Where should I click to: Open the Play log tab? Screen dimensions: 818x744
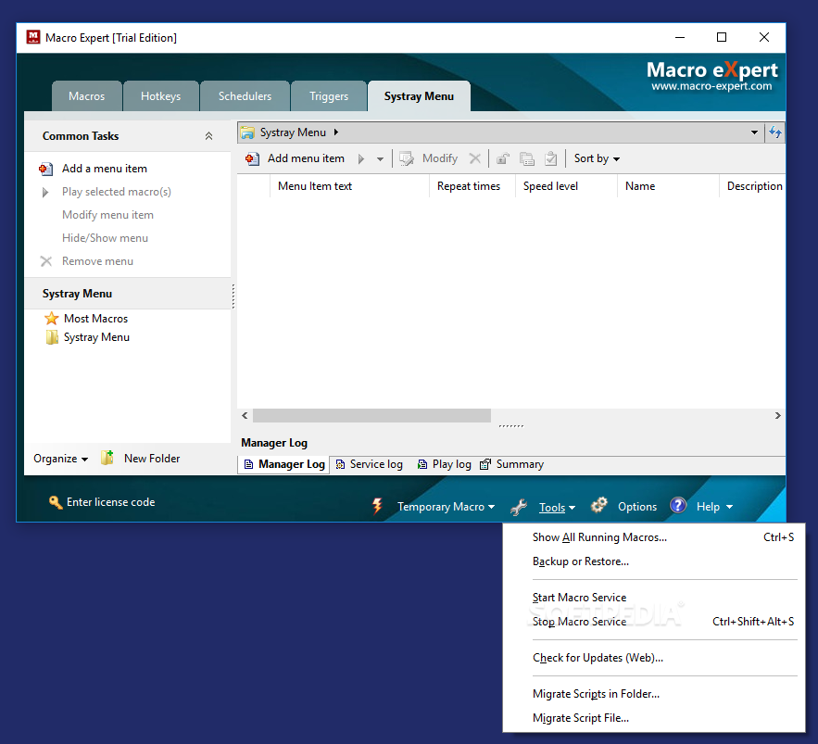click(x=445, y=464)
